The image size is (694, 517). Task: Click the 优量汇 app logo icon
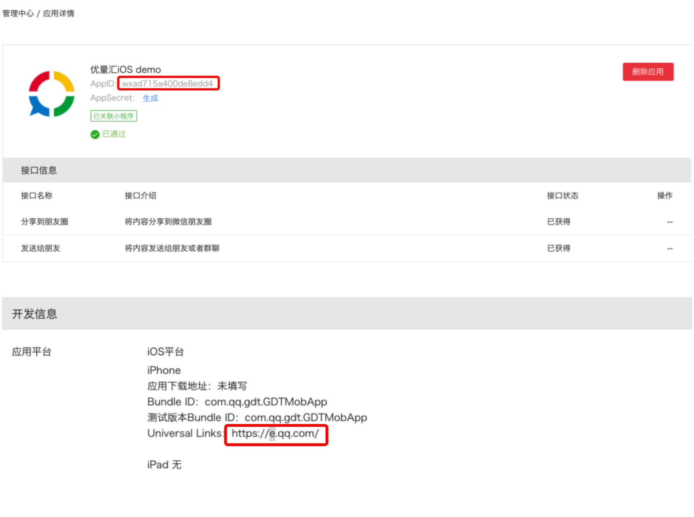[52, 94]
